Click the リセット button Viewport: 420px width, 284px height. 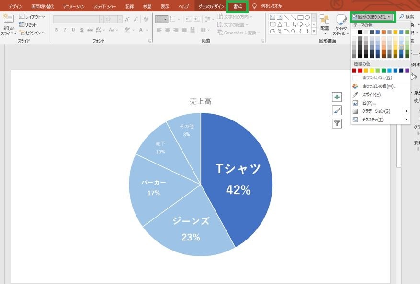(x=28, y=25)
